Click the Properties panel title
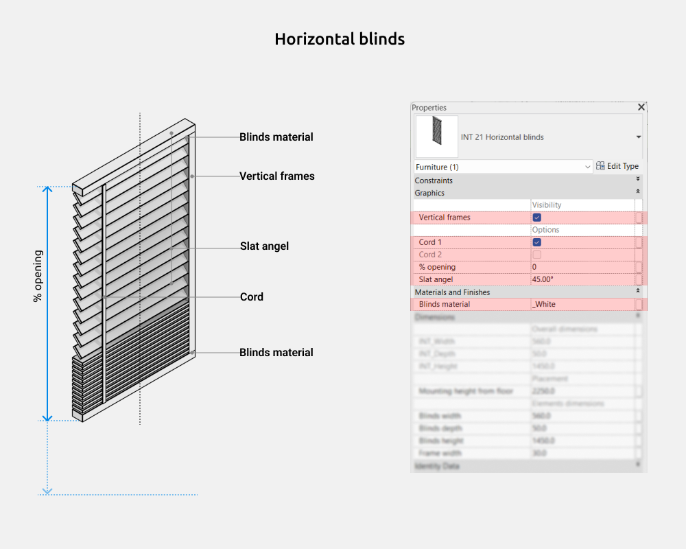The width and height of the screenshot is (686, 549). pos(429,108)
